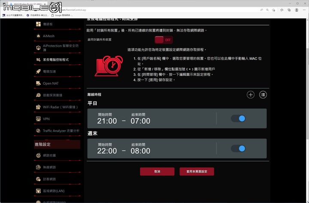This screenshot has width=309, height=203.
Task: Open the read aloud icon in address bar
Action: click(261, 10)
